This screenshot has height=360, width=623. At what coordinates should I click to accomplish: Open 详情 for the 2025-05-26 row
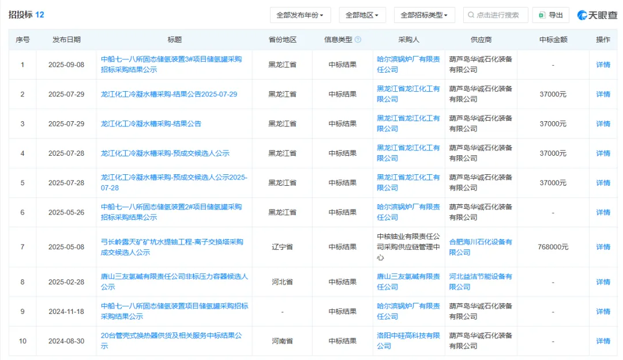click(603, 212)
